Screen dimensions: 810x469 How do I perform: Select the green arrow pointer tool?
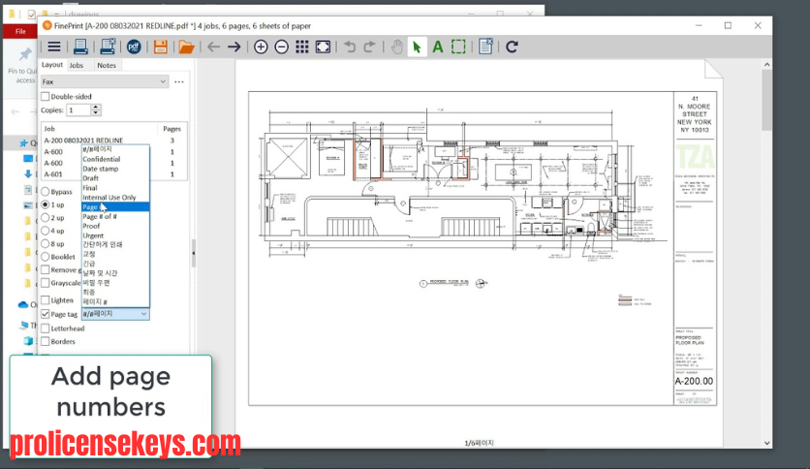[x=417, y=47]
